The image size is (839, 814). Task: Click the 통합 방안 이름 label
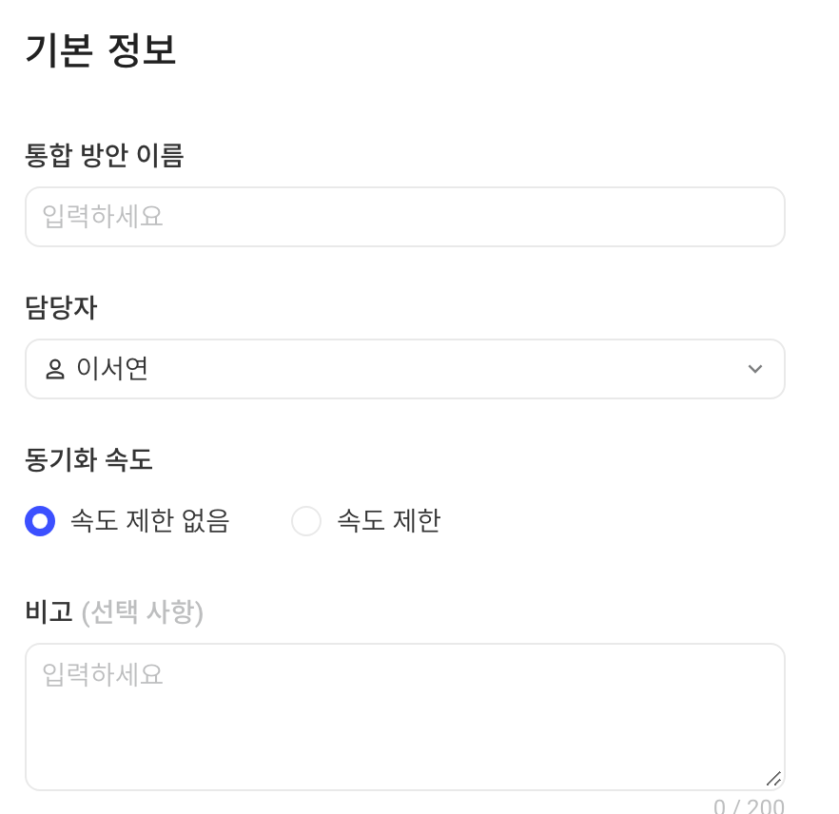[x=105, y=156]
